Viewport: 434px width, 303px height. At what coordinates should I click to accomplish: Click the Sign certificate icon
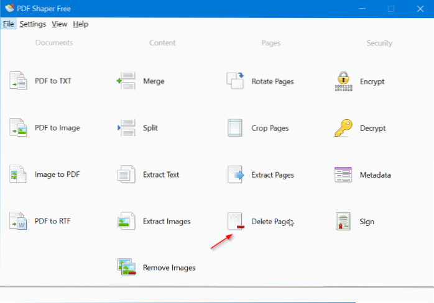pos(343,221)
